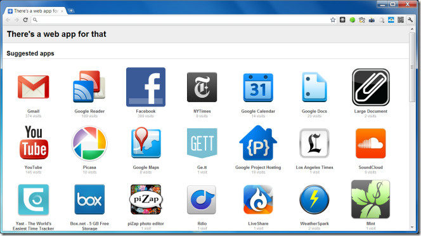Click the SoundCloud label text
421x236 pixels.
[x=370, y=167]
